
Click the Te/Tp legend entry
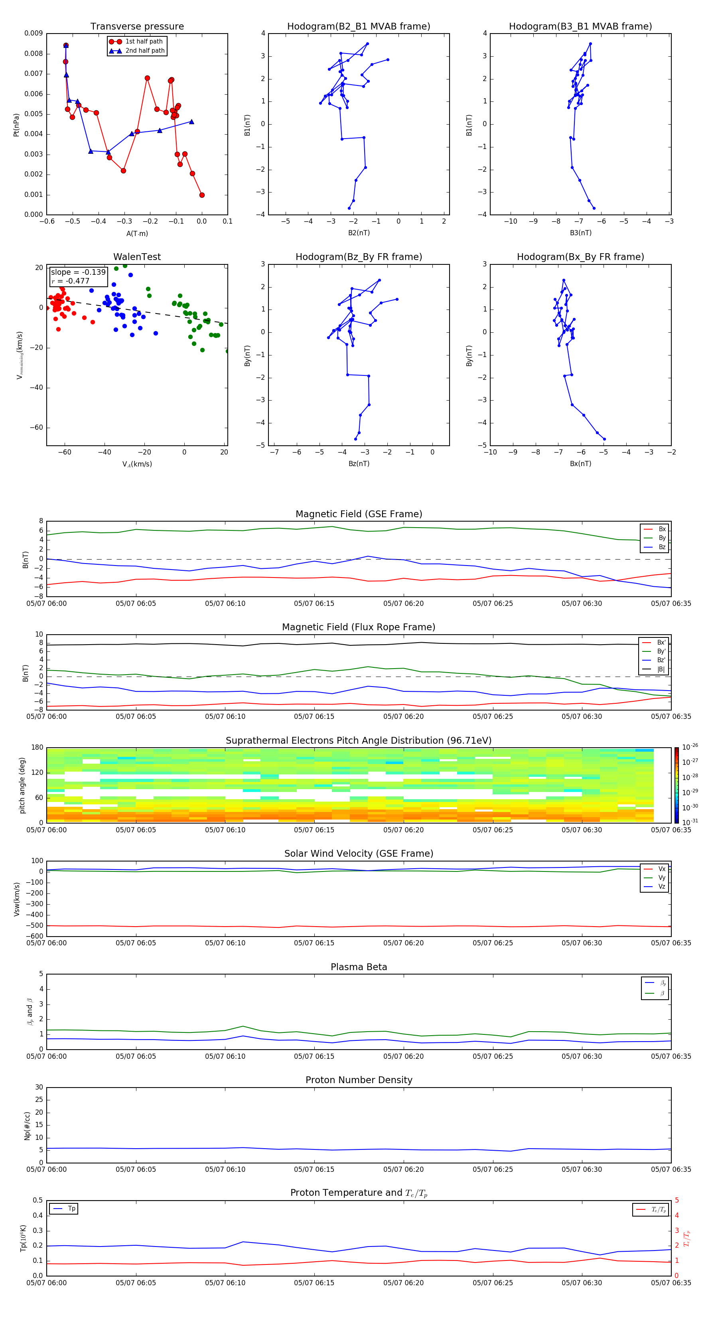[651, 1209]
